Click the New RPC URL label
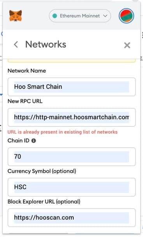The image size is (143, 237). pos(25,101)
